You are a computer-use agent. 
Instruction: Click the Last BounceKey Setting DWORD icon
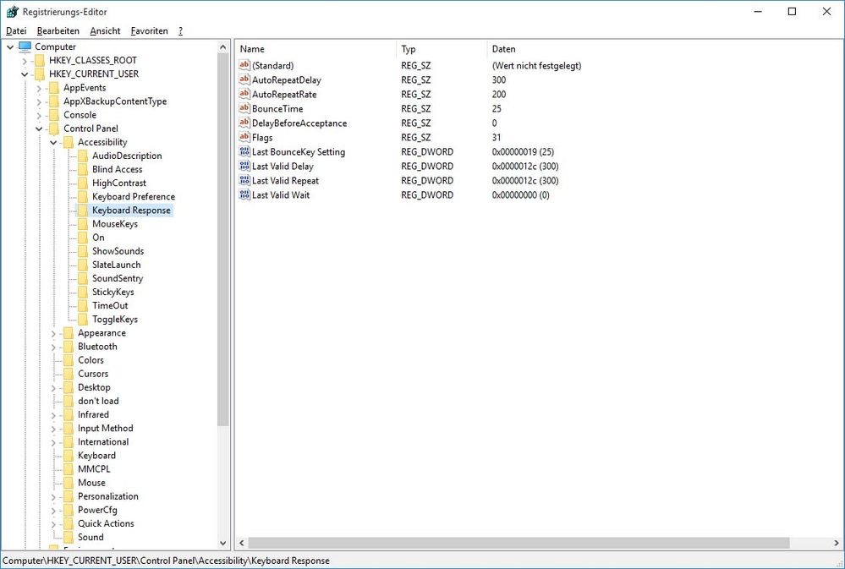click(245, 152)
